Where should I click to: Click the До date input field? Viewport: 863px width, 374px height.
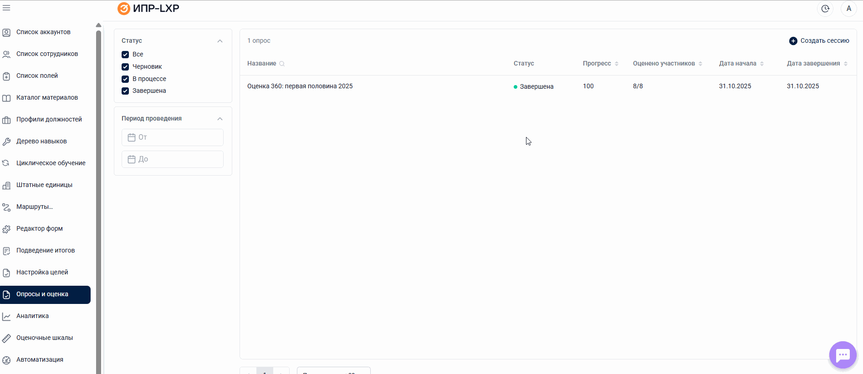(178, 159)
